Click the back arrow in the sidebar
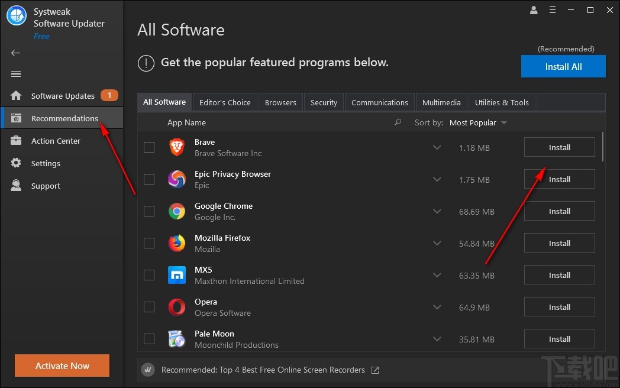 point(15,53)
